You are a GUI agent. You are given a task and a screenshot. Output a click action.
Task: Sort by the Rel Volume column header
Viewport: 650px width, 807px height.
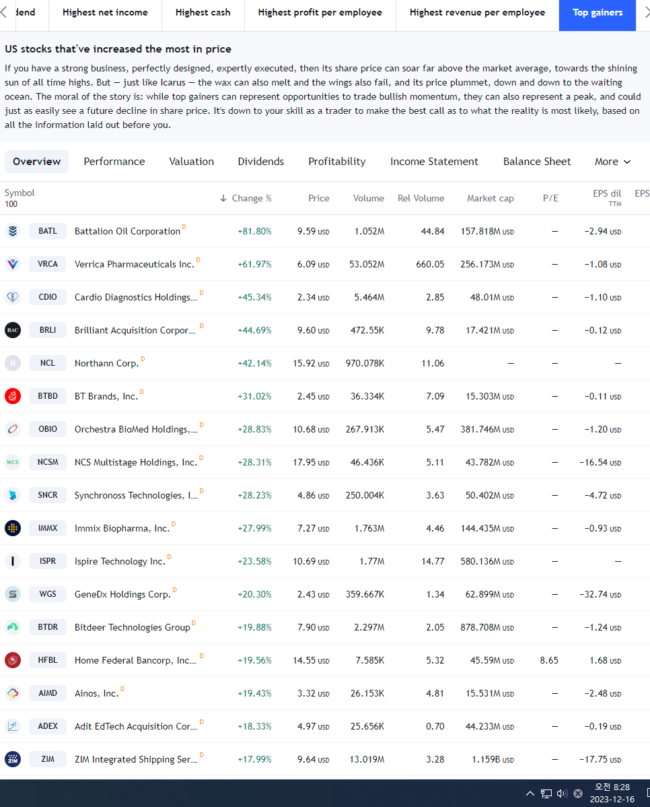421,198
